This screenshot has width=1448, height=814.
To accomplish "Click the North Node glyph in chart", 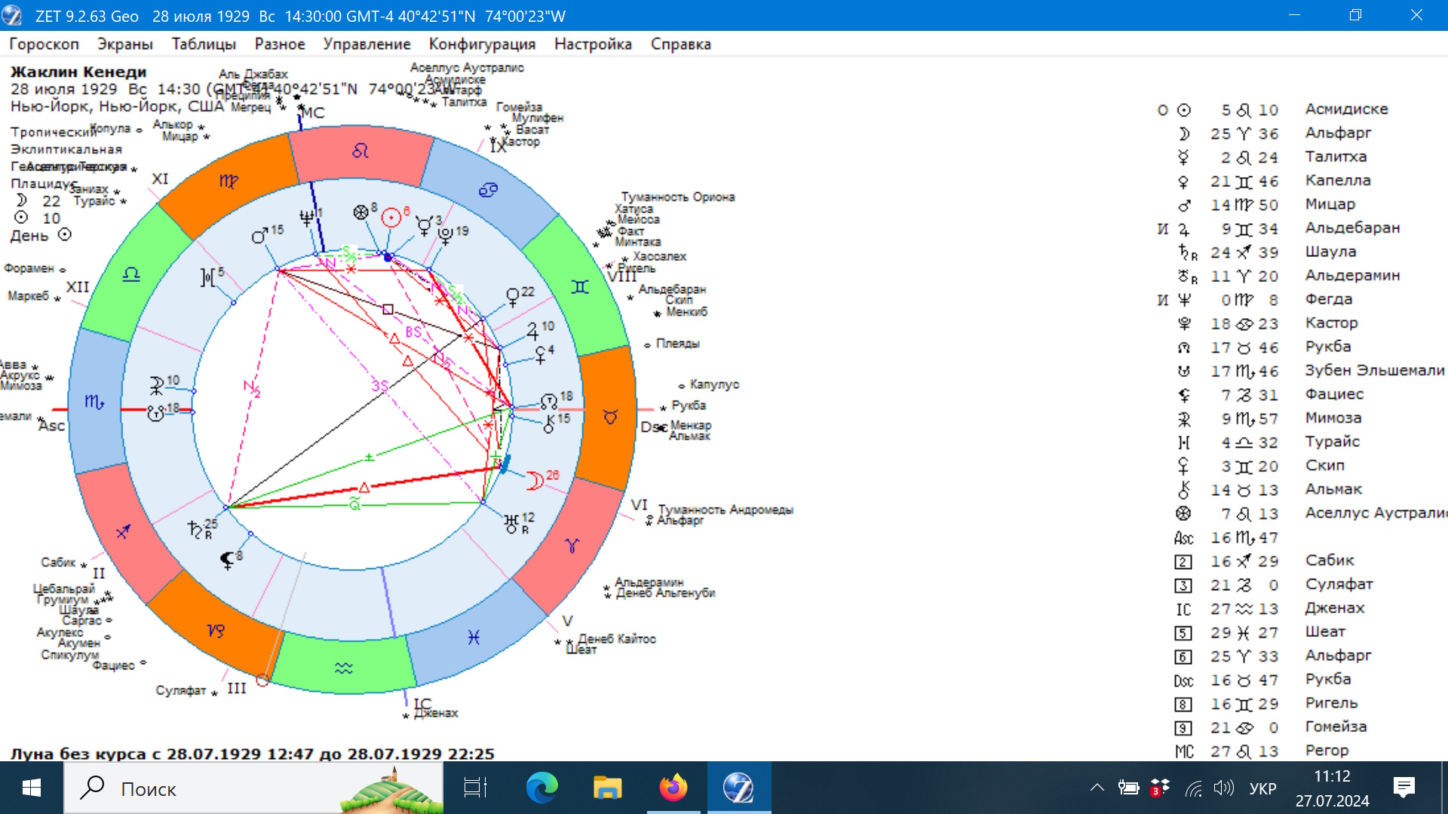I will pyautogui.click(x=549, y=401).
